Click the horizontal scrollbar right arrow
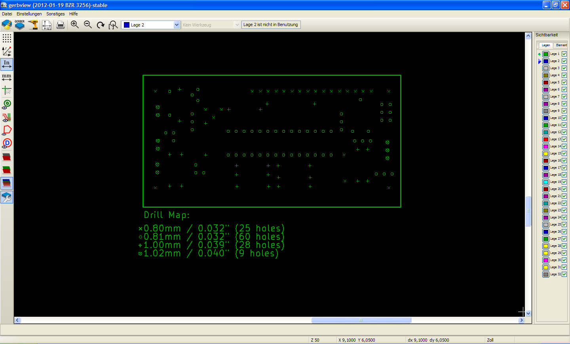Screen dimensions: 570x344 coord(521,320)
